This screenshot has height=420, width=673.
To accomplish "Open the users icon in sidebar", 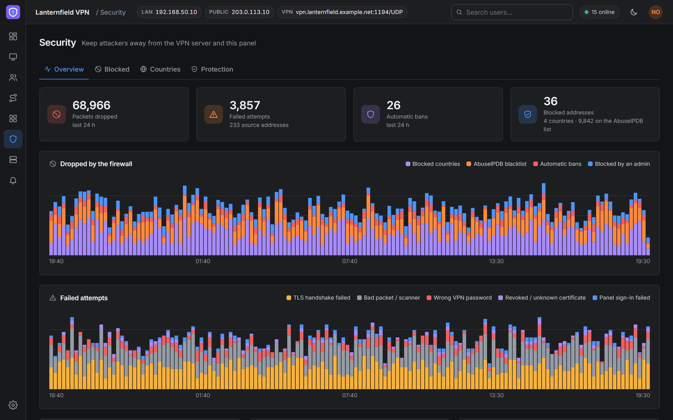I will pos(13,77).
